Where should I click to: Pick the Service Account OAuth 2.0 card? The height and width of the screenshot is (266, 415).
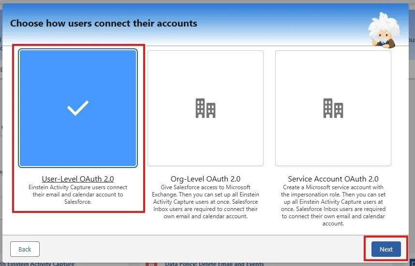point(333,108)
